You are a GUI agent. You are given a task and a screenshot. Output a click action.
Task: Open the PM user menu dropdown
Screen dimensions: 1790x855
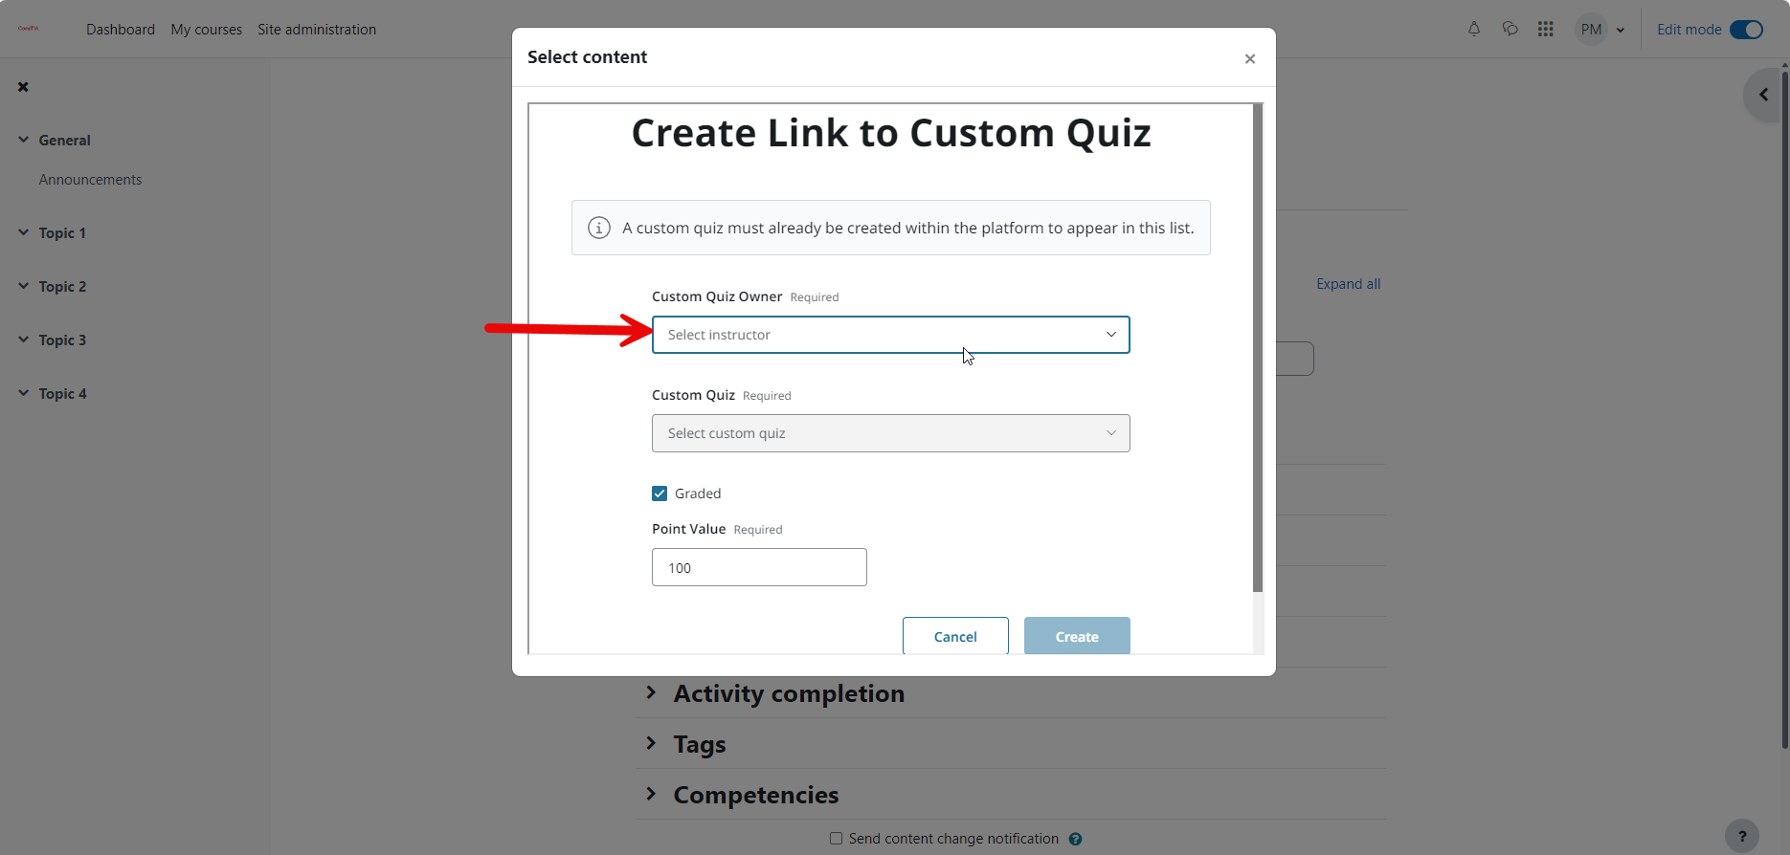1600,30
